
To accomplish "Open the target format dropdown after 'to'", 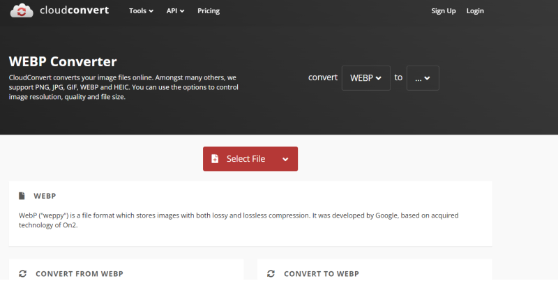I will pyautogui.click(x=423, y=78).
